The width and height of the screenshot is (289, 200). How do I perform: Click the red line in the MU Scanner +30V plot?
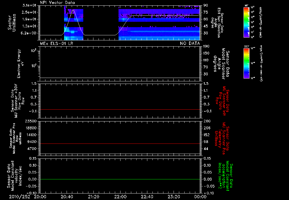pyautogui.click(x=120, y=109)
